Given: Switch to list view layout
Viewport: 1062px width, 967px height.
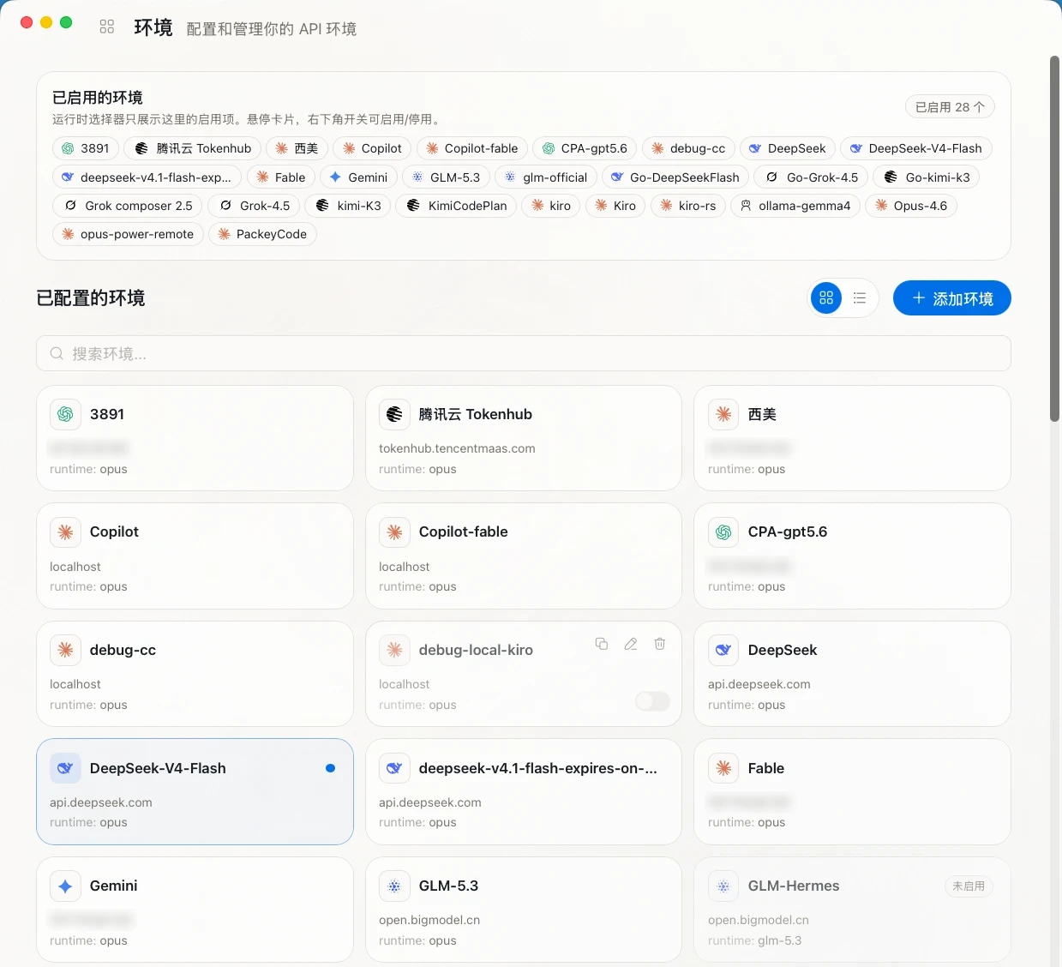Looking at the screenshot, I should coord(860,298).
